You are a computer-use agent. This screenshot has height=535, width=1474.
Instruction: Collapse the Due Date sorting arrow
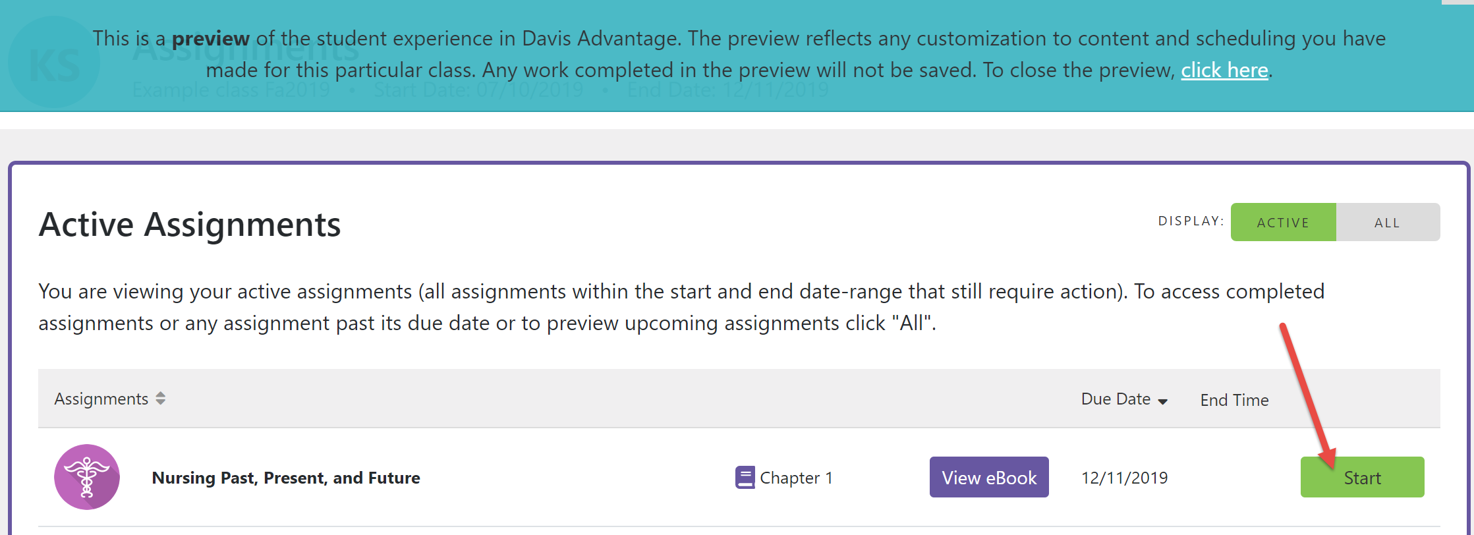click(1163, 400)
